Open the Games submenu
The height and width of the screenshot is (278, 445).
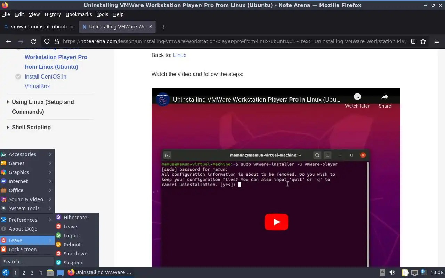[27, 163]
